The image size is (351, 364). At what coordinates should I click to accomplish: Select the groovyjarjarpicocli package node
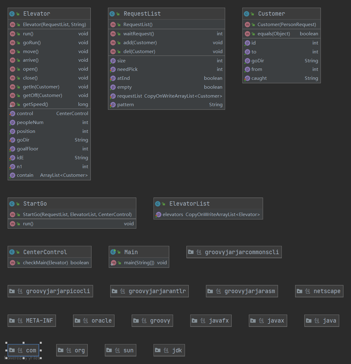(50, 291)
